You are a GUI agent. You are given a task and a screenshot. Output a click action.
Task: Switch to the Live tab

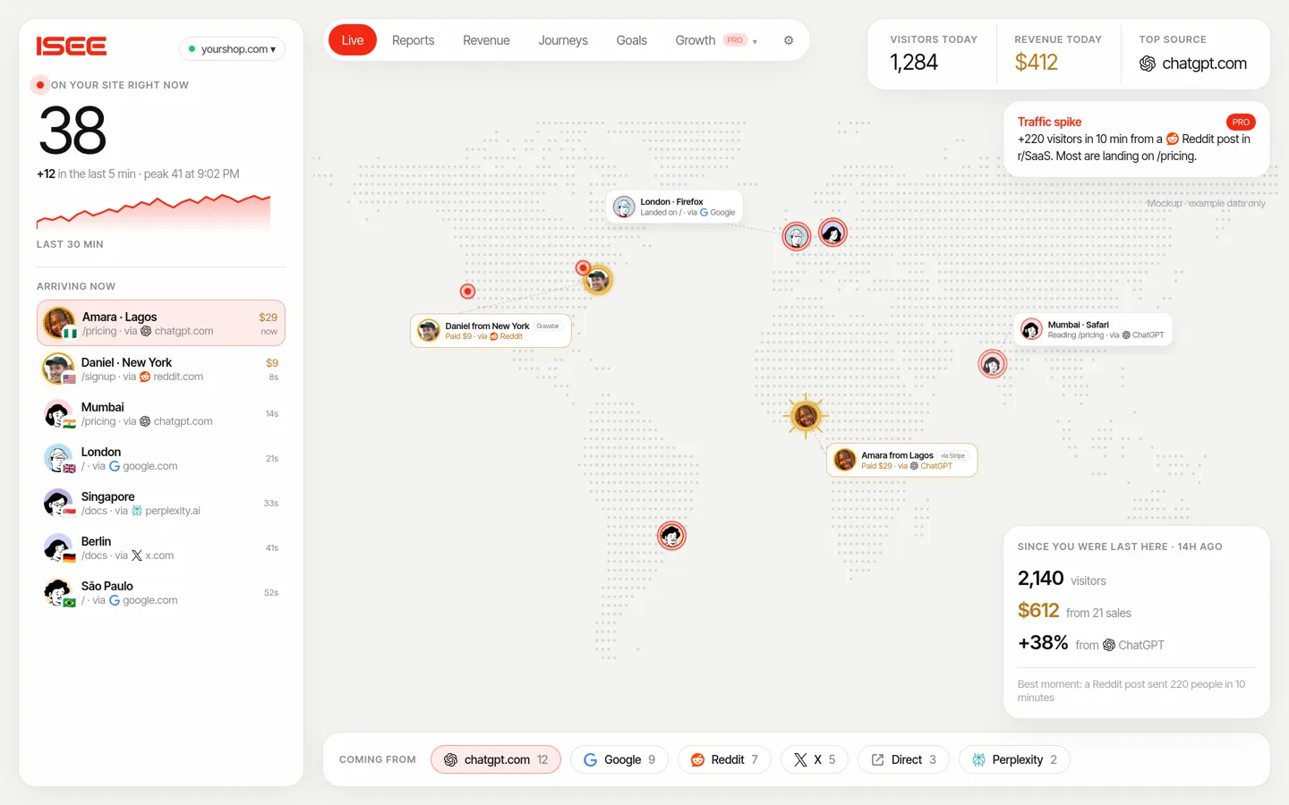353,40
